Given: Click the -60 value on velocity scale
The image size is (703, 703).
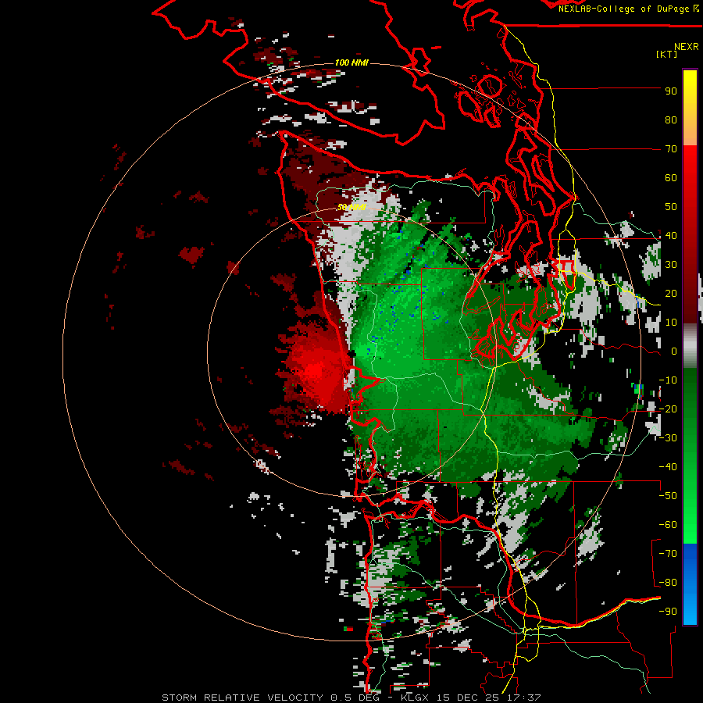Looking at the screenshot, I should [668, 525].
